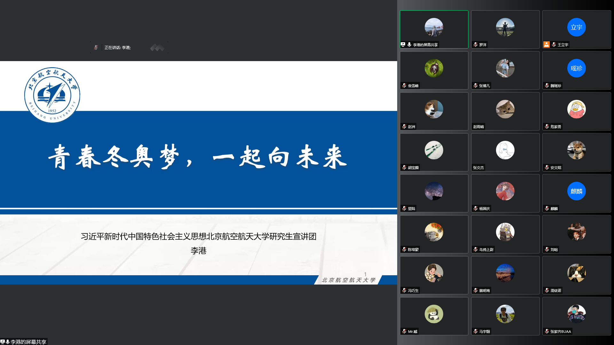
Task: Click the screen share icon on 李港's tile
Action: click(x=403, y=44)
